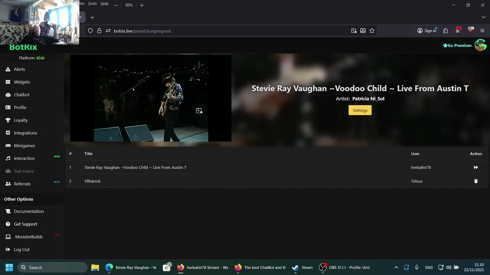The height and width of the screenshot is (275, 490).
Task: Click the taskbar Search box
Action: click(x=52, y=267)
